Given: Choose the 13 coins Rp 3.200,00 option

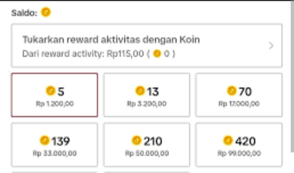Looking at the screenshot, I should click(147, 95).
